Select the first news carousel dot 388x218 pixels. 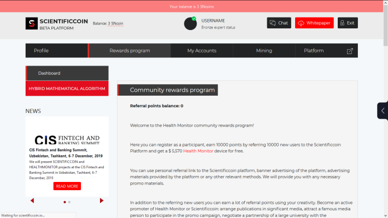click(x=65, y=202)
